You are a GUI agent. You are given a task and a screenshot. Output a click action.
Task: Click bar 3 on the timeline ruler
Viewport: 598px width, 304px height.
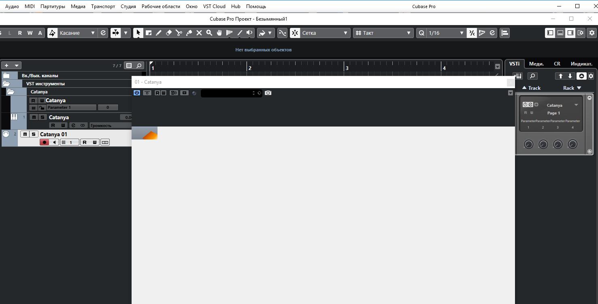(347, 68)
